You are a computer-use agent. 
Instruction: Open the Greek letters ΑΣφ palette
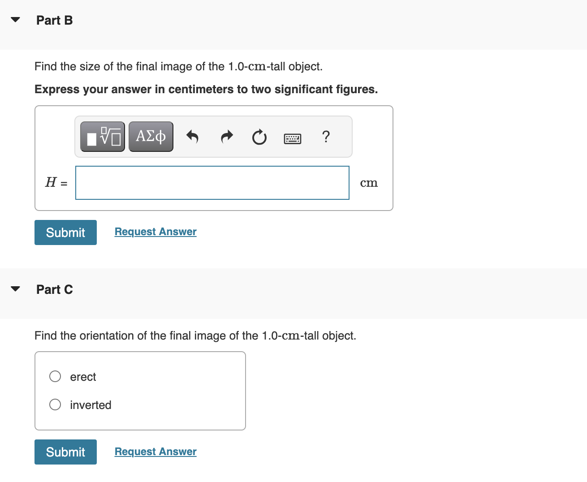pos(151,137)
